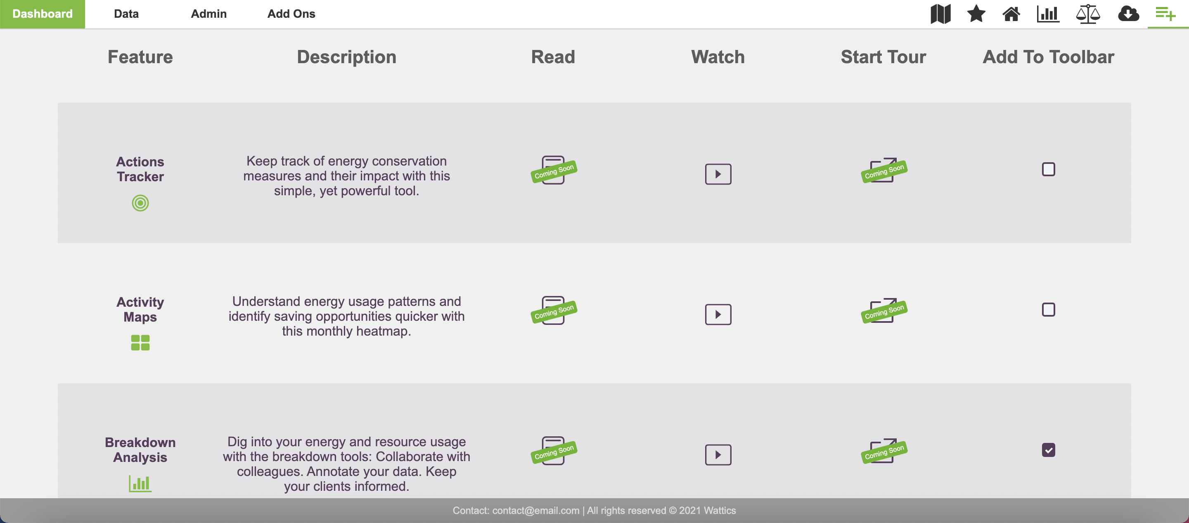Click the balance scales icon
This screenshot has height=523, width=1189.
pyautogui.click(x=1087, y=14)
